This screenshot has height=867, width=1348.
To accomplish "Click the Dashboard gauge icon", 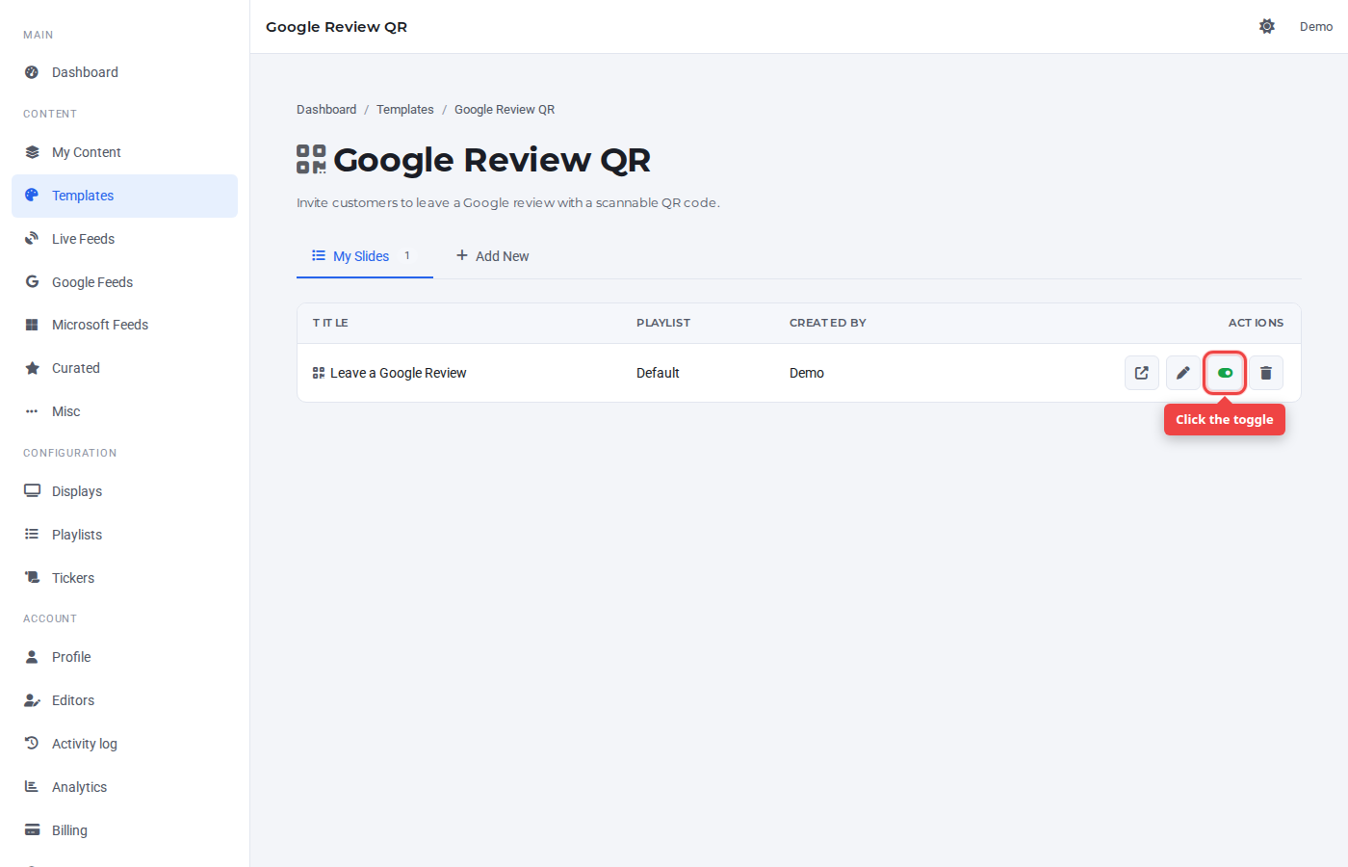I will (32, 72).
